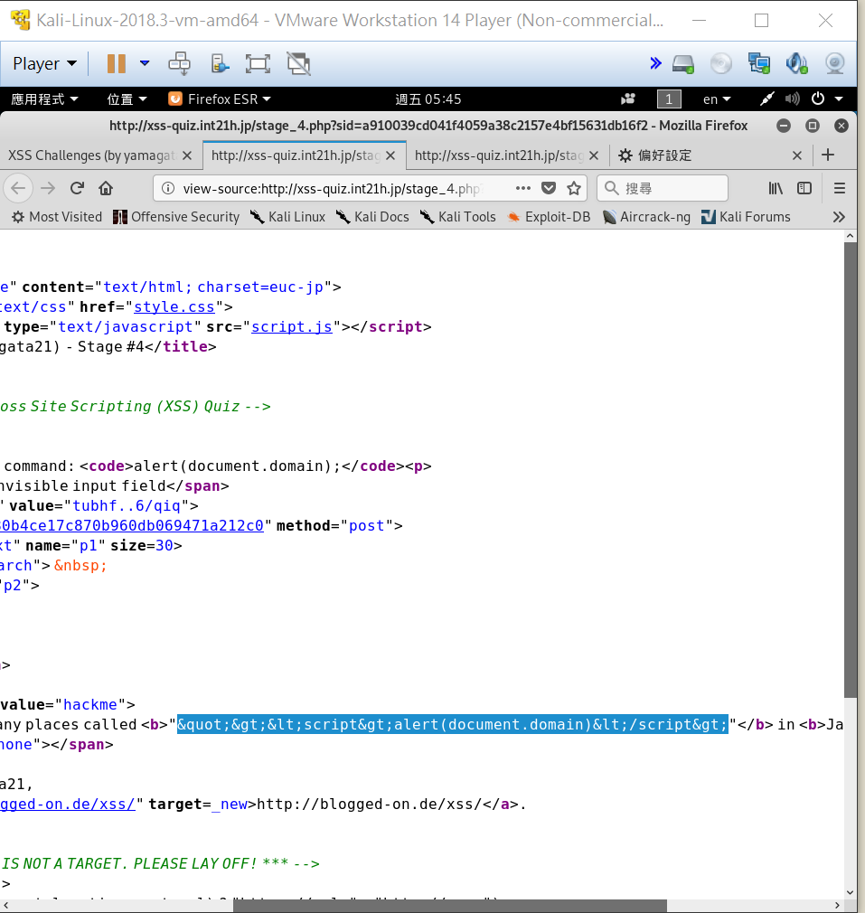Open the en input language dropdown
The width and height of the screenshot is (865, 913).
(x=717, y=99)
